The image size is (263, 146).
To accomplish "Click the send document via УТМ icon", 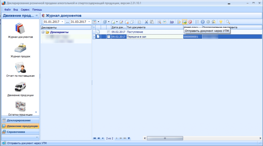I will click(184, 22).
